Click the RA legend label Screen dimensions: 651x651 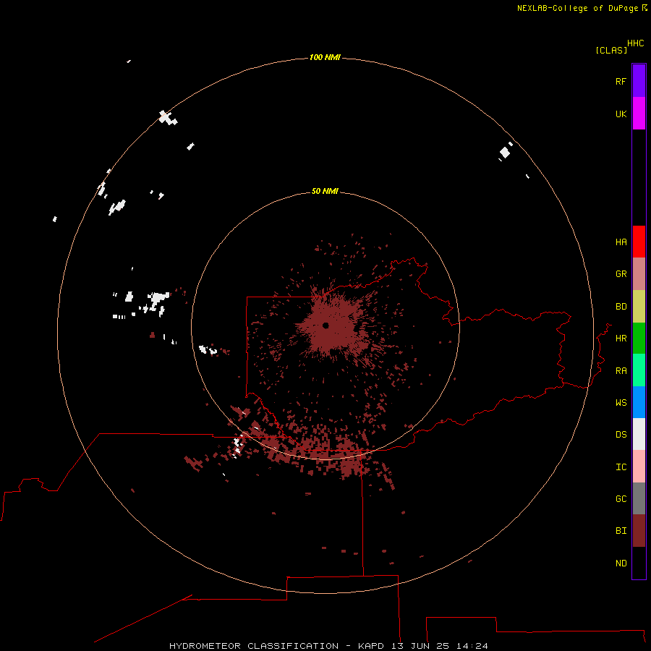coord(621,371)
